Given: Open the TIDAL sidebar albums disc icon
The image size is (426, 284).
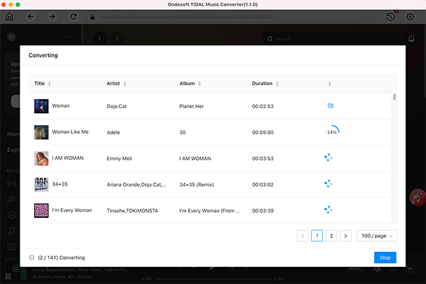Looking at the screenshot, I should click(11, 215).
